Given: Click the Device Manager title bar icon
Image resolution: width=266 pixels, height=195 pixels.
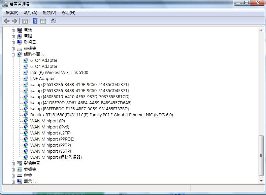Looking at the screenshot, I should click(x=5, y=4).
